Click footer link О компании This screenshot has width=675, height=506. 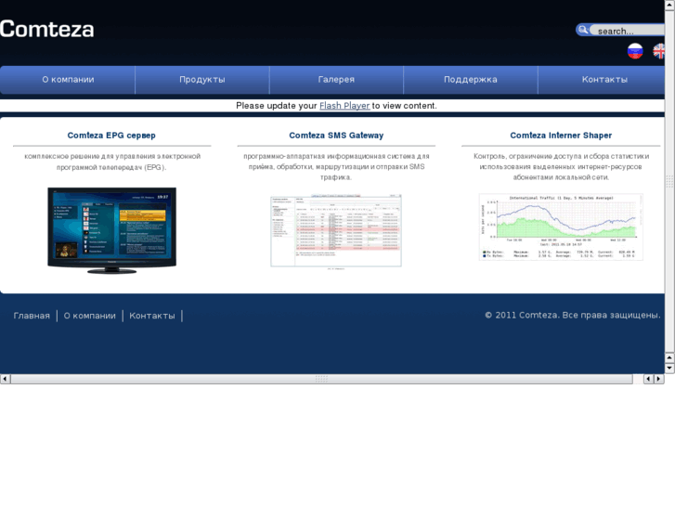89,316
